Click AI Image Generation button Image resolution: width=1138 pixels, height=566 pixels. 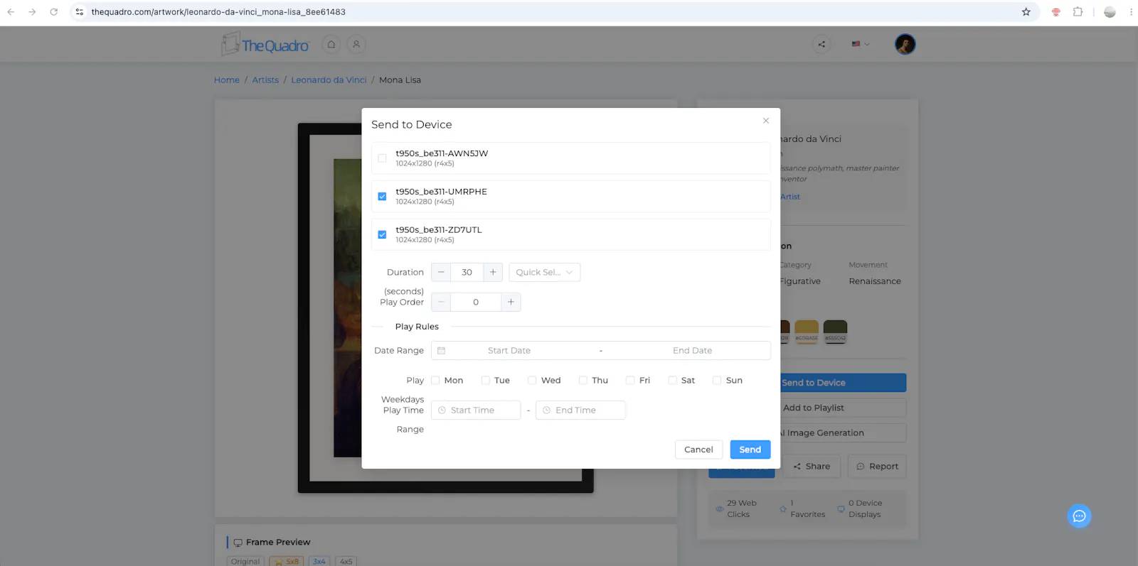pyautogui.click(x=843, y=433)
